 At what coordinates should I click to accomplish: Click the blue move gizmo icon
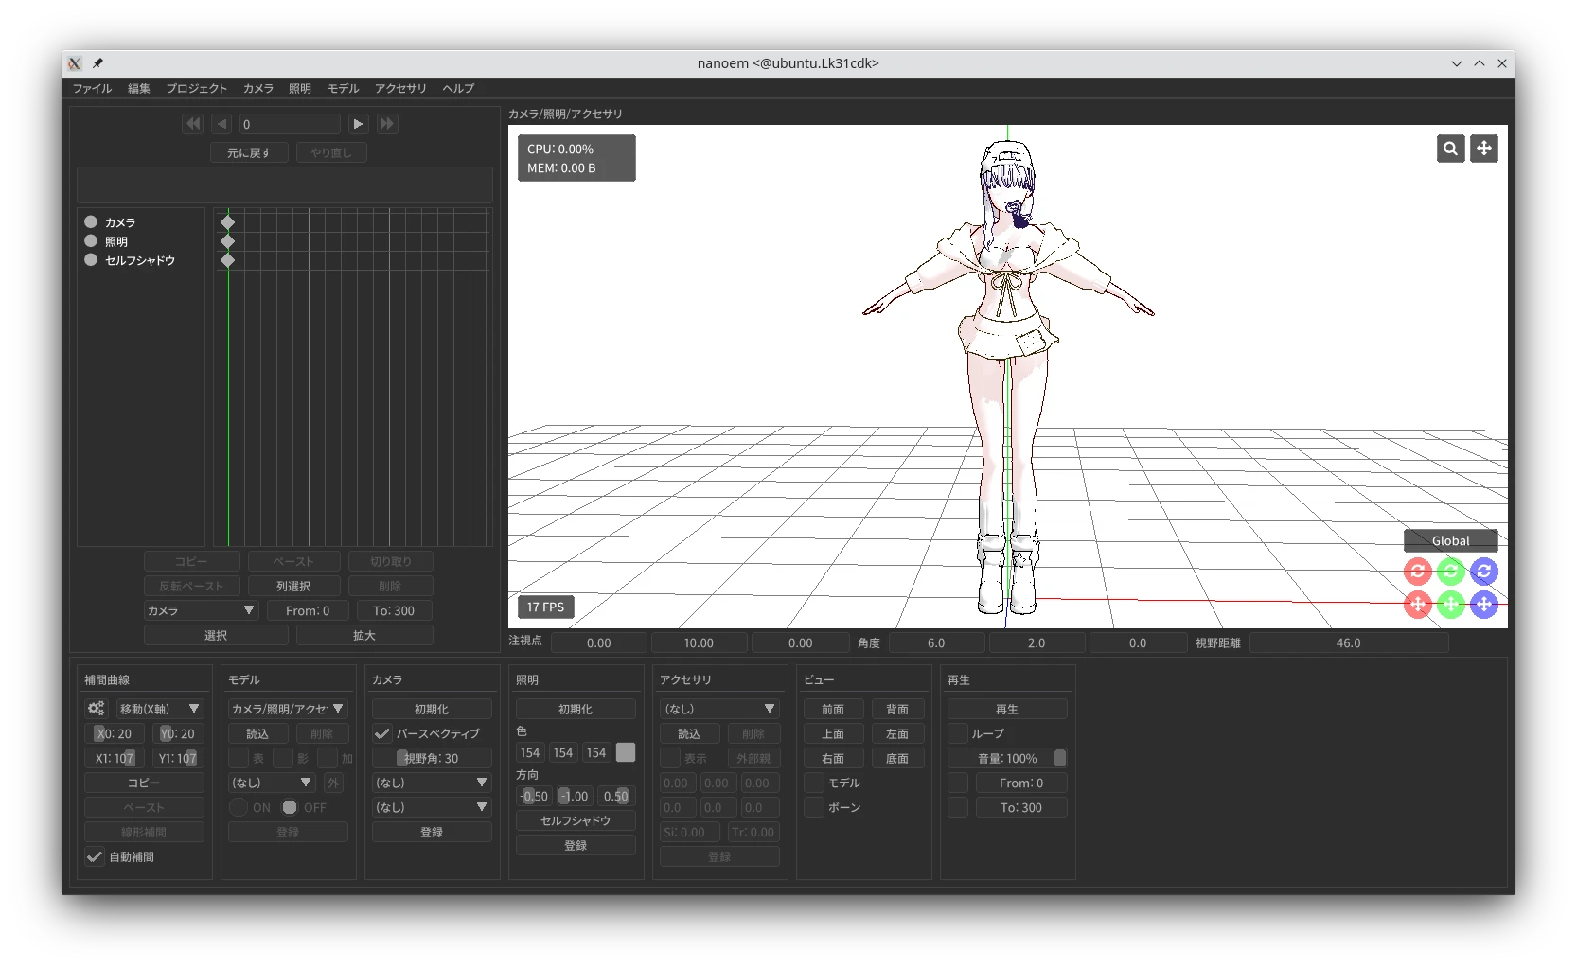click(x=1483, y=605)
